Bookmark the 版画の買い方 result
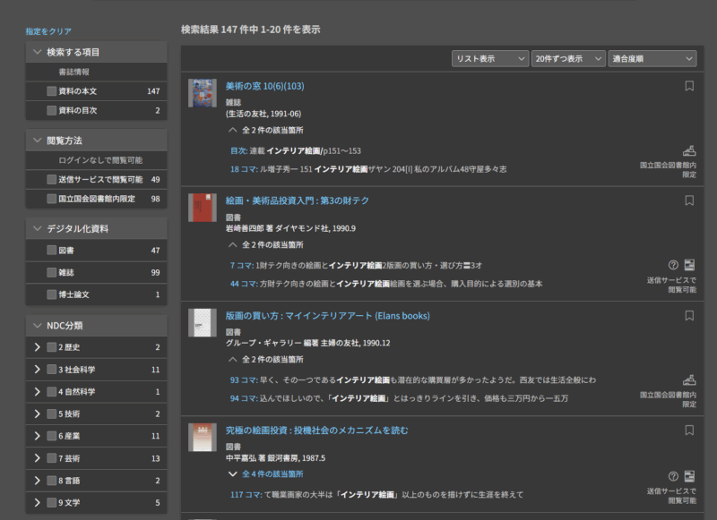 [689, 316]
